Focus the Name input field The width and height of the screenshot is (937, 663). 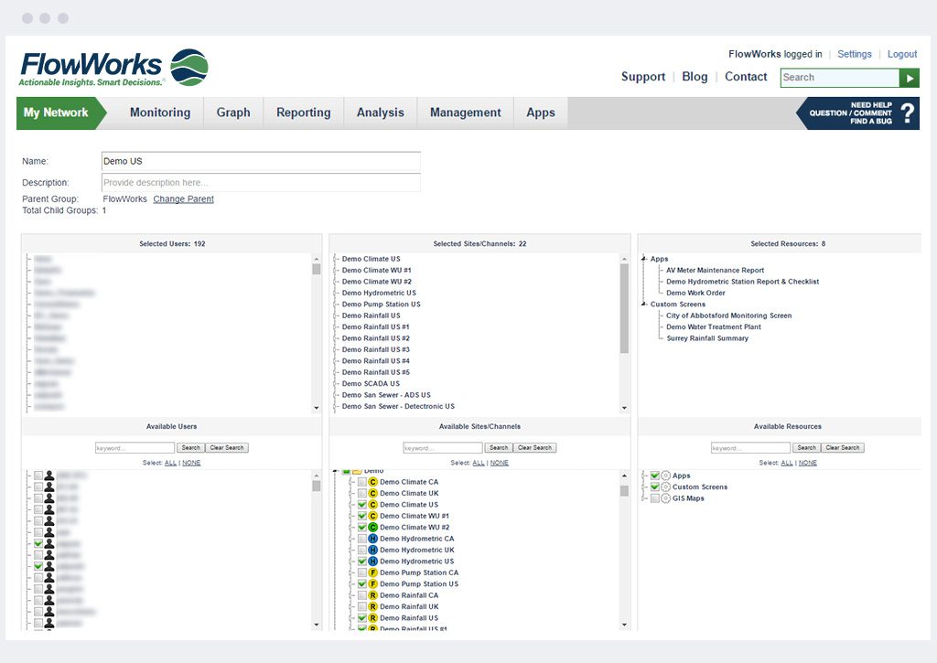(x=261, y=161)
